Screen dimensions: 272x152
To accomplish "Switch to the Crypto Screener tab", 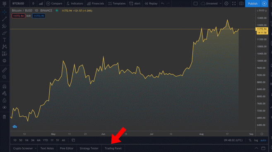I will tap(23, 148).
